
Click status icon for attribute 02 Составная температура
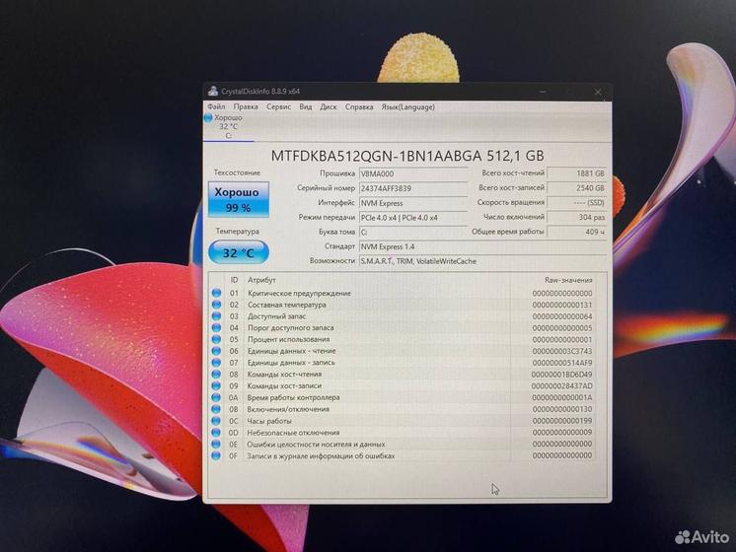216,305
